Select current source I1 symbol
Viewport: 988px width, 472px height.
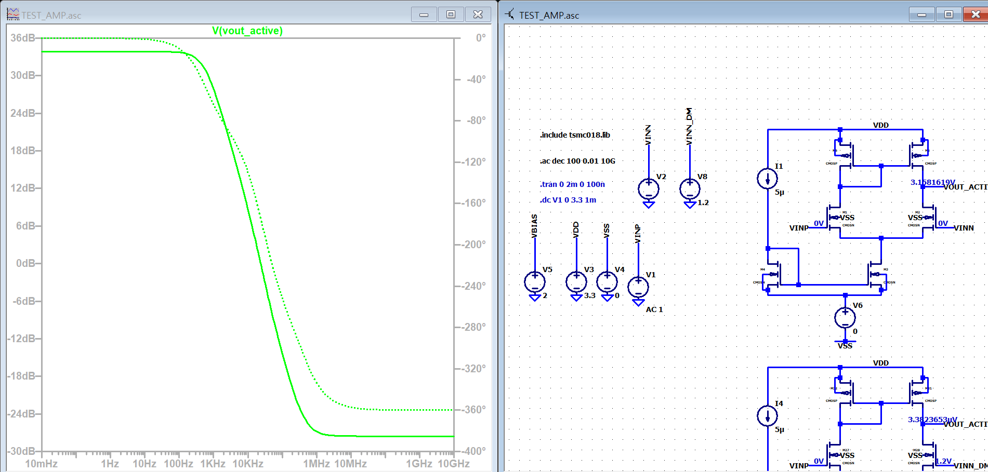(768, 179)
